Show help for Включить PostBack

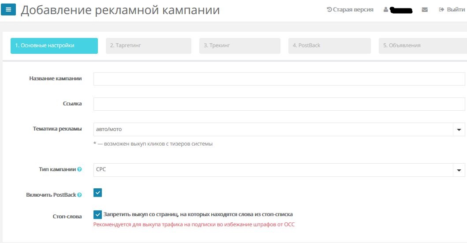tap(79, 195)
